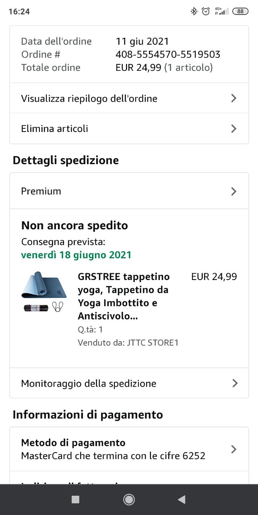Tap the Bluetooth status bar icon
Screen dimensions: 258x515
[x=194, y=11]
